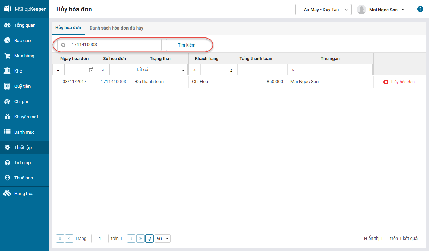Open Thiết lập in the sidebar menu
Screen dimensions: 429x251
point(23,148)
